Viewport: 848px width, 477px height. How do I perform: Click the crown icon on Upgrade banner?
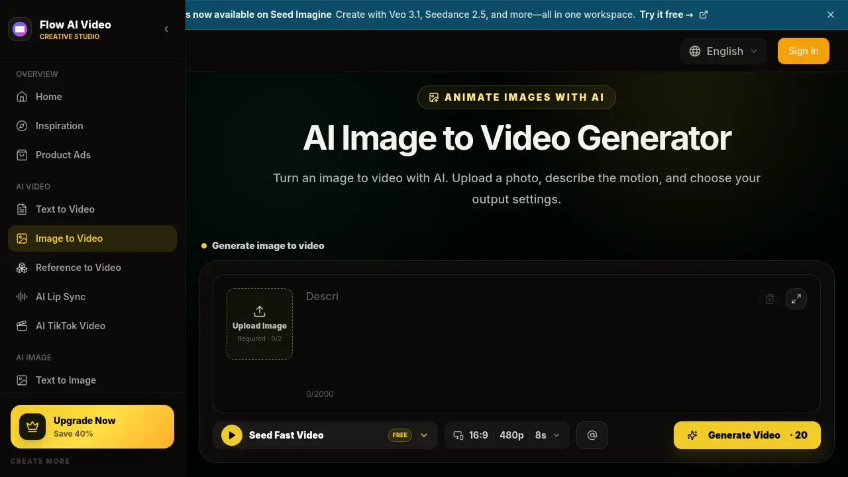32,427
